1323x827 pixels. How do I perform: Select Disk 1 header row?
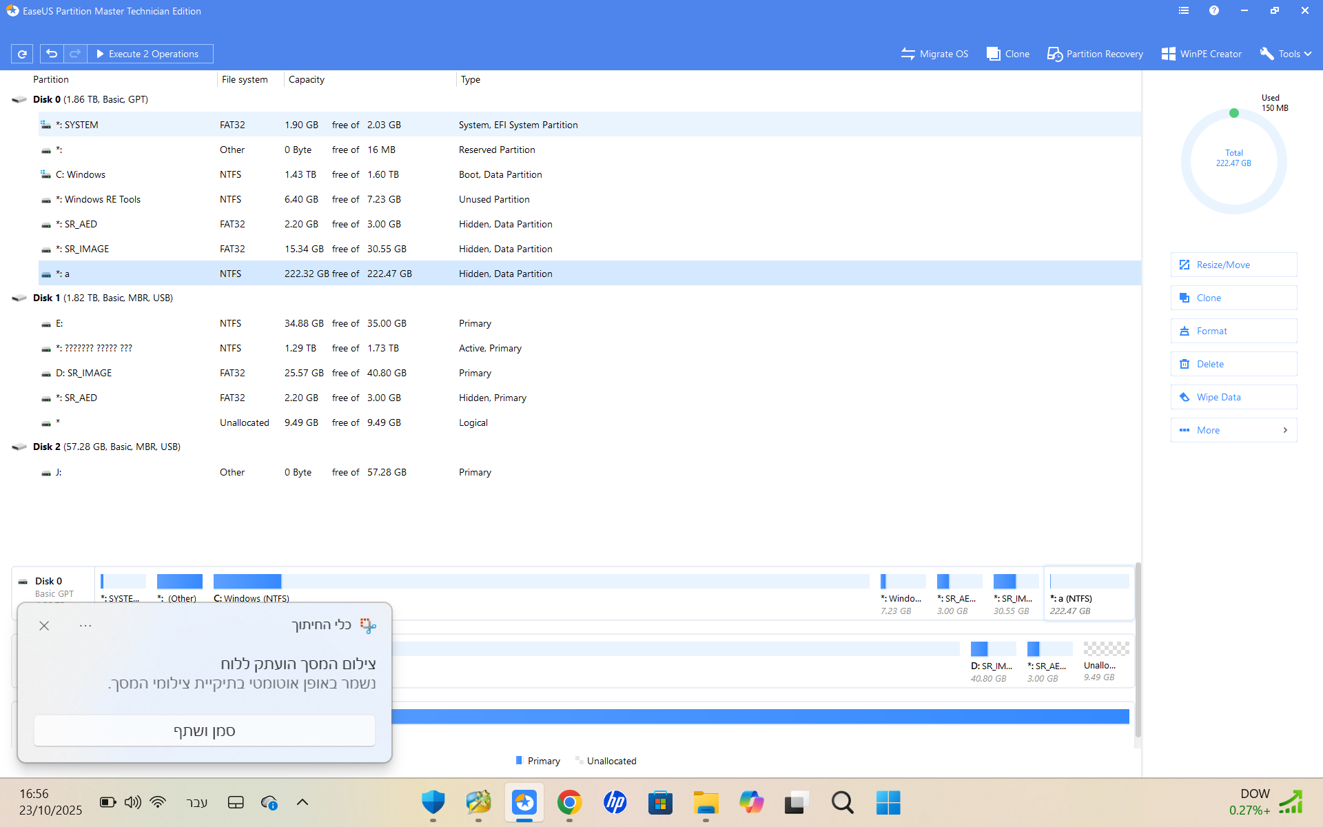pyautogui.click(x=103, y=298)
